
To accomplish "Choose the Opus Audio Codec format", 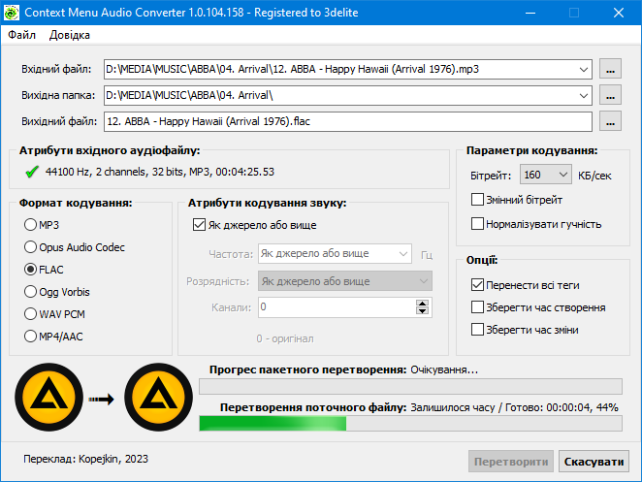I will (x=74, y=247).
